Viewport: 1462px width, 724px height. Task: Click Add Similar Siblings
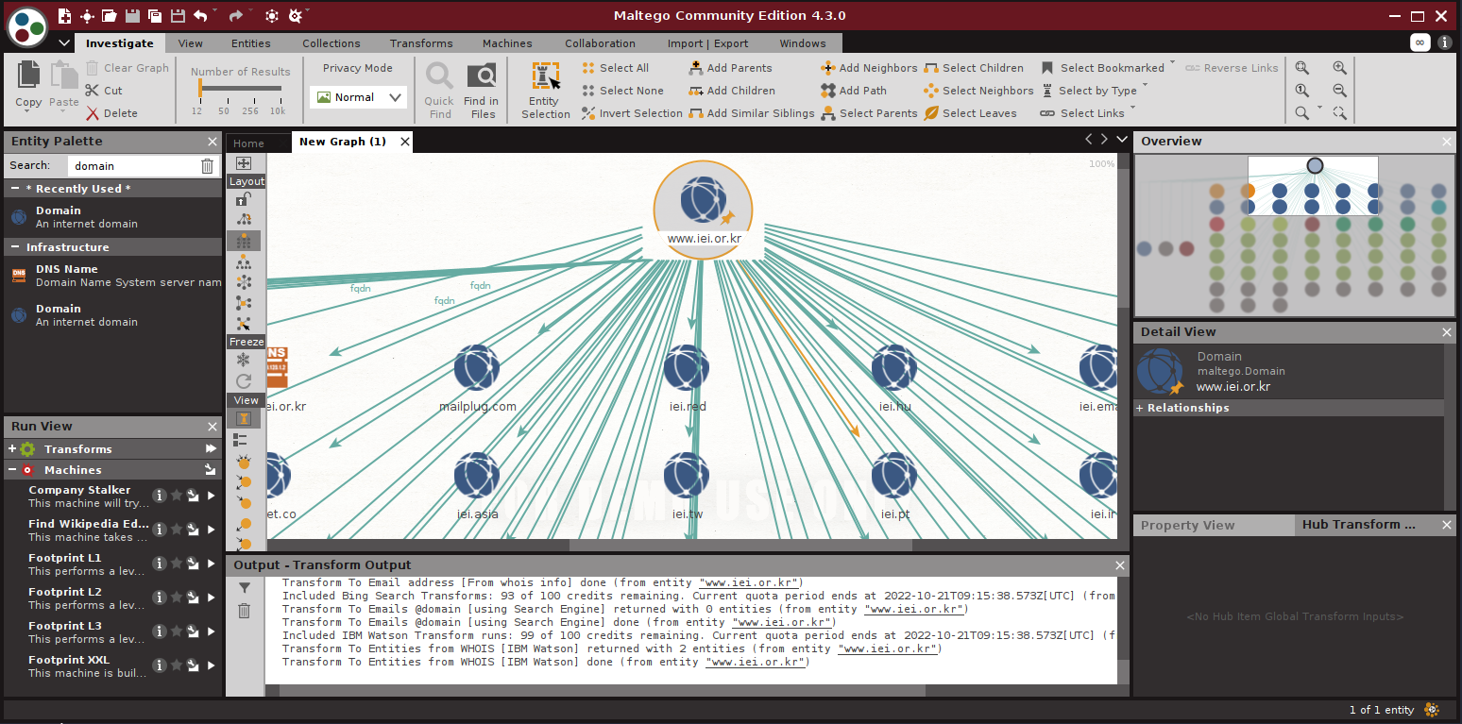coord(752,113)
